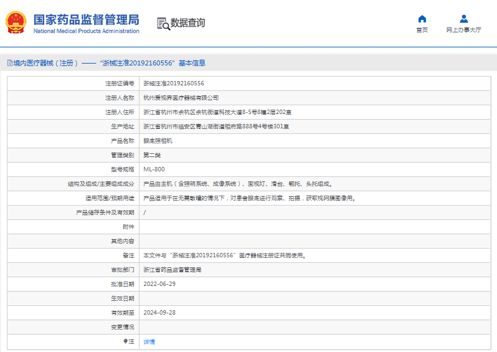Screen dimensions: 497x352
Task: Open the 首页 navigation label
Action: 422,30
